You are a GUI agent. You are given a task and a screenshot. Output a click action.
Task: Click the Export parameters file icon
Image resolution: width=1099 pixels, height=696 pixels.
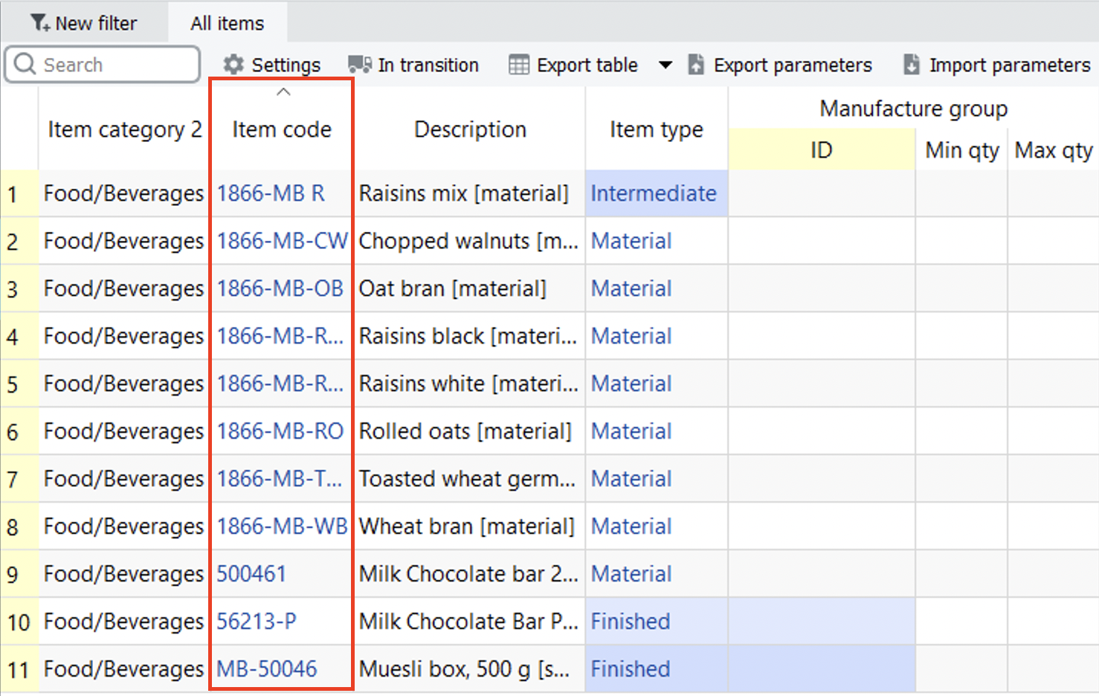coord(696,65)
